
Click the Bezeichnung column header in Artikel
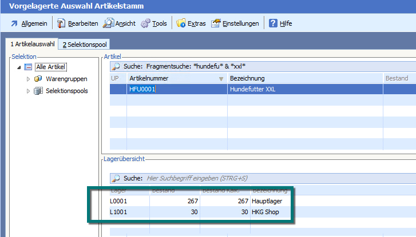246,78
